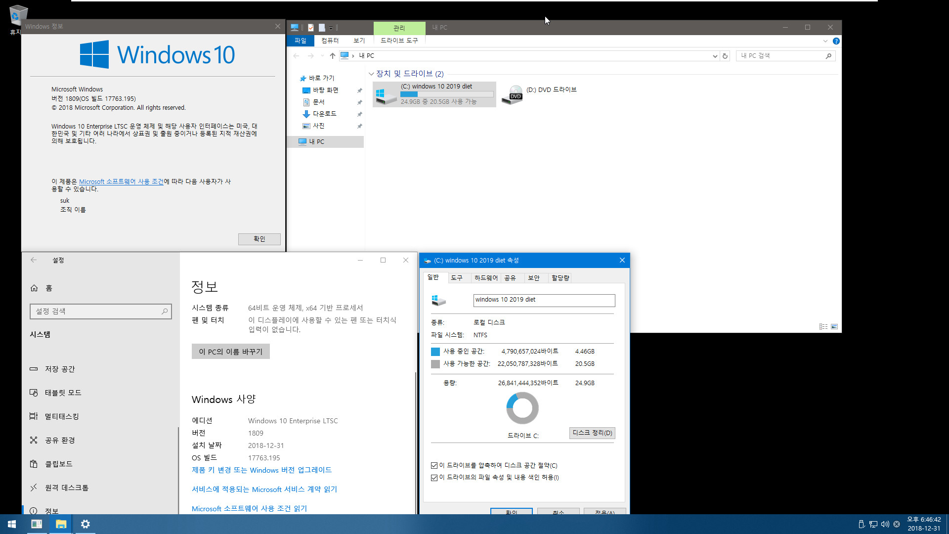Switch Explorer to large icons view
The height and width of the screenshot is (534, 949).
(834, 327)
